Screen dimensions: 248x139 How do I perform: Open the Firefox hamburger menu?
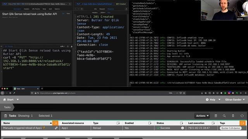[x=245, y=93]
